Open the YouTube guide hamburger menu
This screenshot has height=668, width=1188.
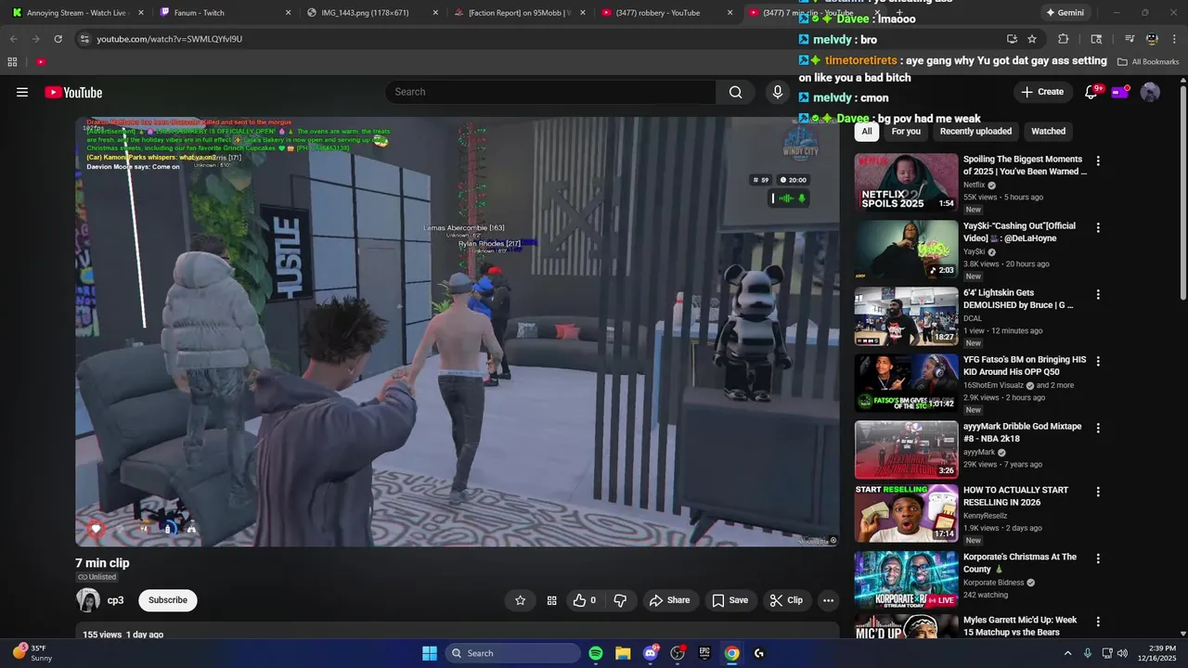coord(22,92)
